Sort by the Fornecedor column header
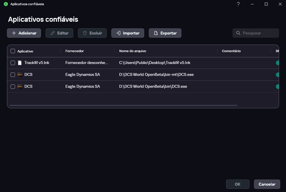 click(75, 51)
